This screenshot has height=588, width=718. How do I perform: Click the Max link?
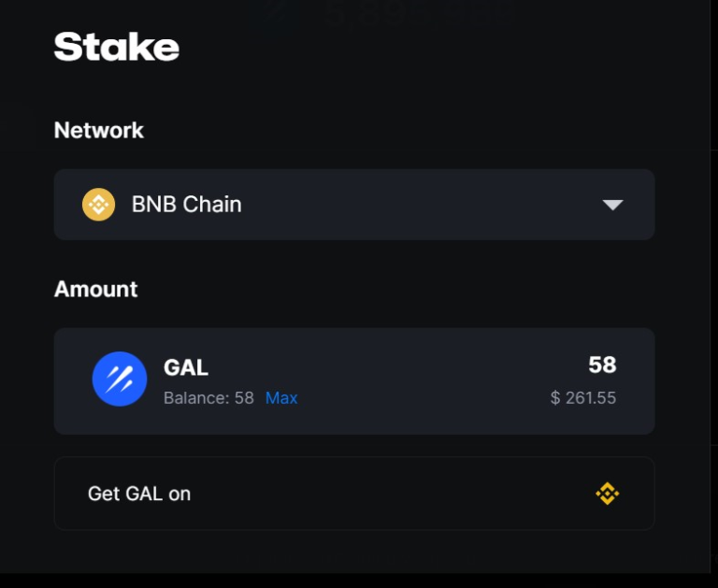[281, 398]
